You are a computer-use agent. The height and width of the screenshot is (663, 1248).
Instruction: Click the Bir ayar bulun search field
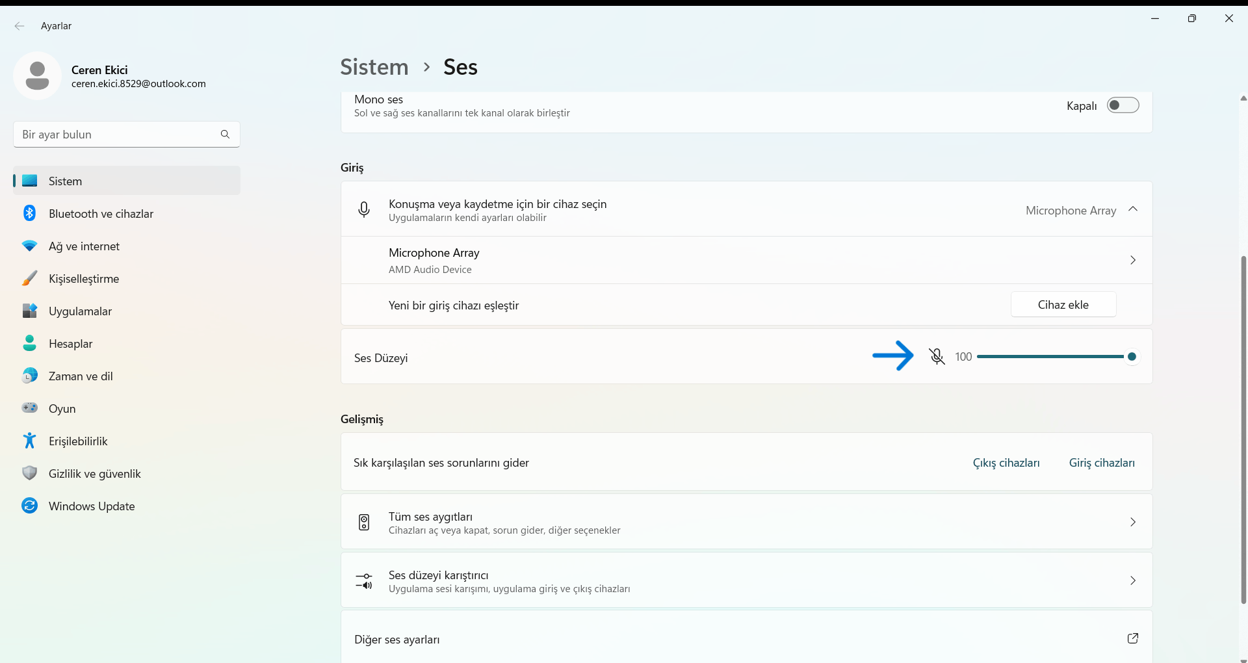point(117,135)
